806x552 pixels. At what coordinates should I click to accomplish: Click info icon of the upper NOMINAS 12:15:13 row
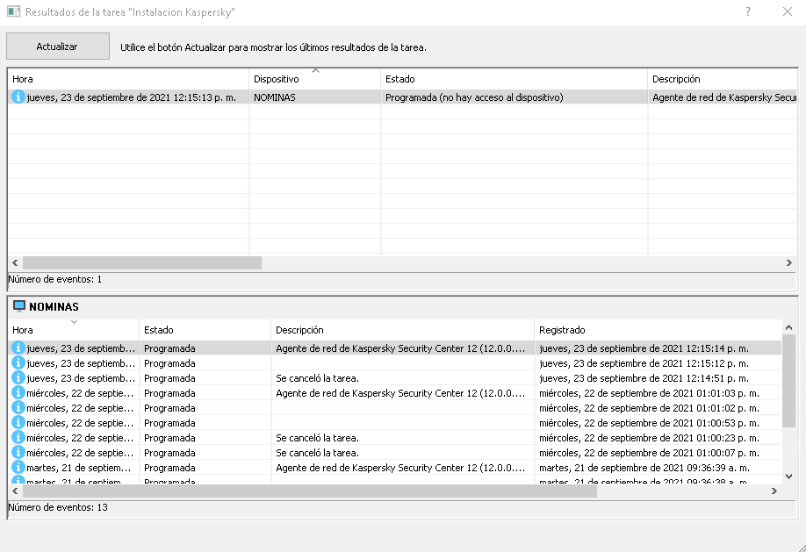coord(18,97)
